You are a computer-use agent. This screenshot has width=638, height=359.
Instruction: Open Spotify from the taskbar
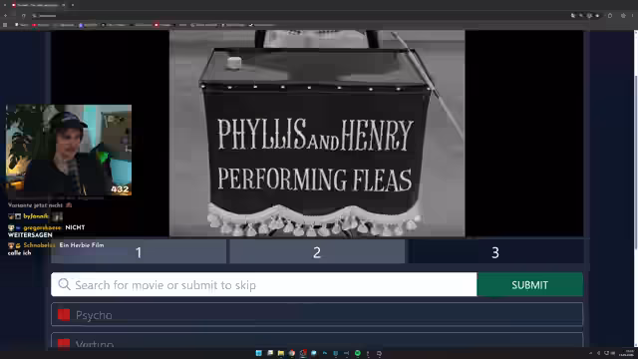pos(357,353)
